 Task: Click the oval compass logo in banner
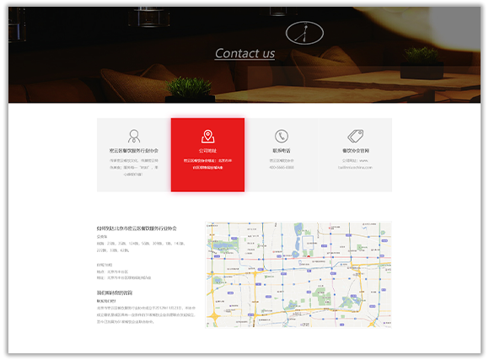[304, 33]
